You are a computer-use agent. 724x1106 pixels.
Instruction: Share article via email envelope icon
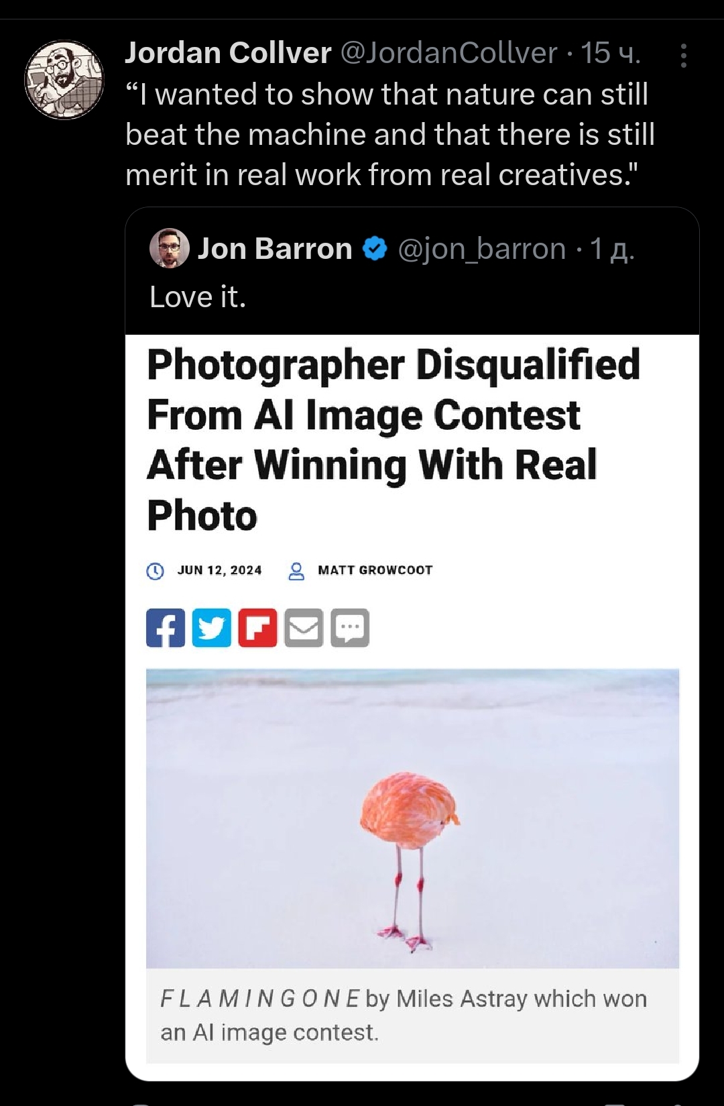pyautogui.click(x=304, y=628)
